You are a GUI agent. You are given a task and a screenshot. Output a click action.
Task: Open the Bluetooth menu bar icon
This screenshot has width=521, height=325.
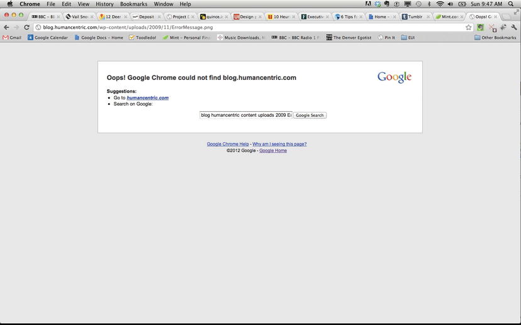click(429, 4)
